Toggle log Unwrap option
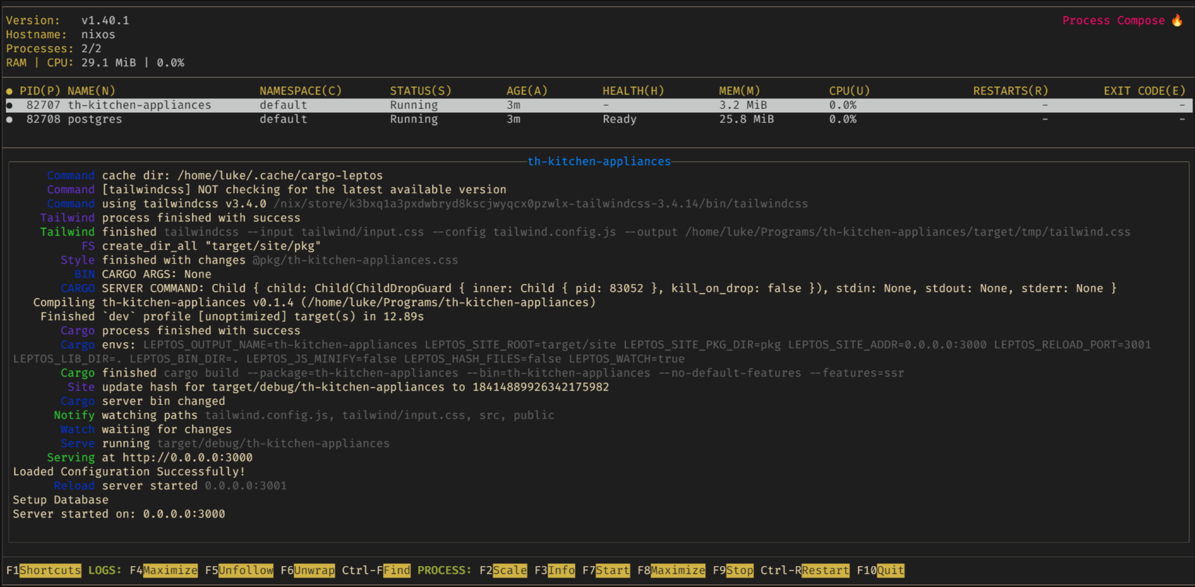The height and width of the screenshot is (587, 1195). coord(314,570)
